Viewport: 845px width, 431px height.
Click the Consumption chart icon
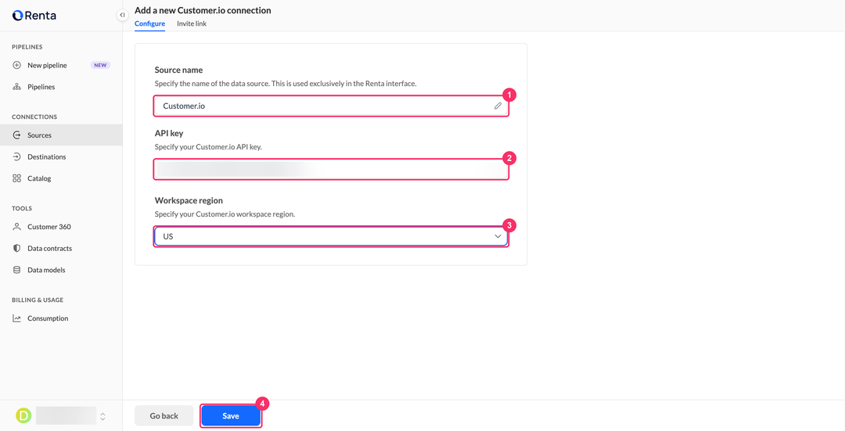[x=16, y=318]
